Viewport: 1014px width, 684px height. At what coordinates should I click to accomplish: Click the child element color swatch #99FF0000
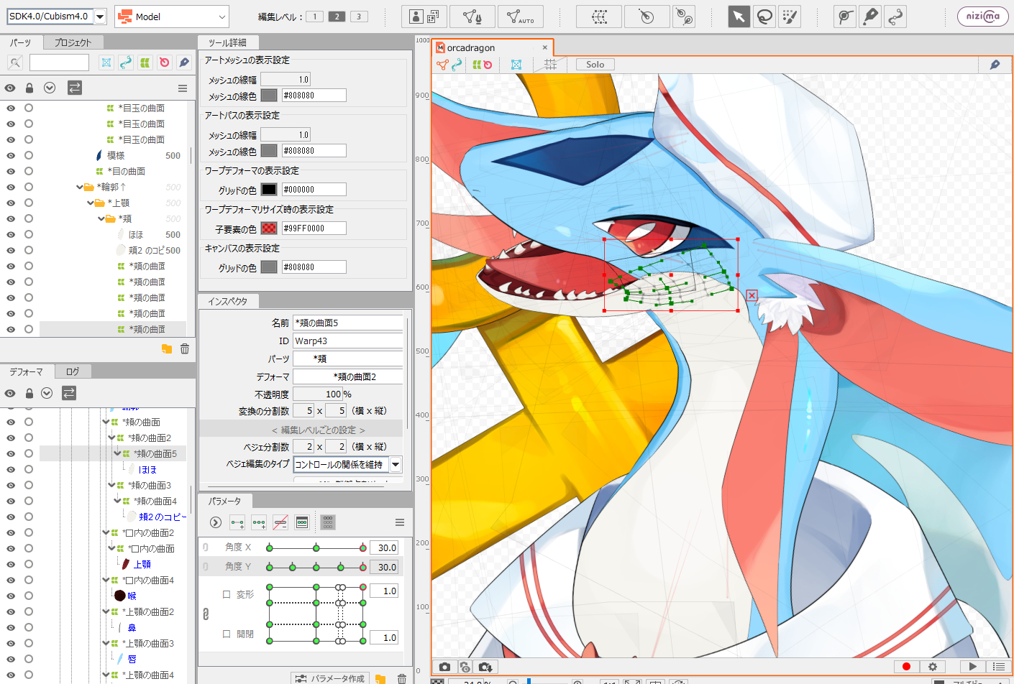[269, 228]
